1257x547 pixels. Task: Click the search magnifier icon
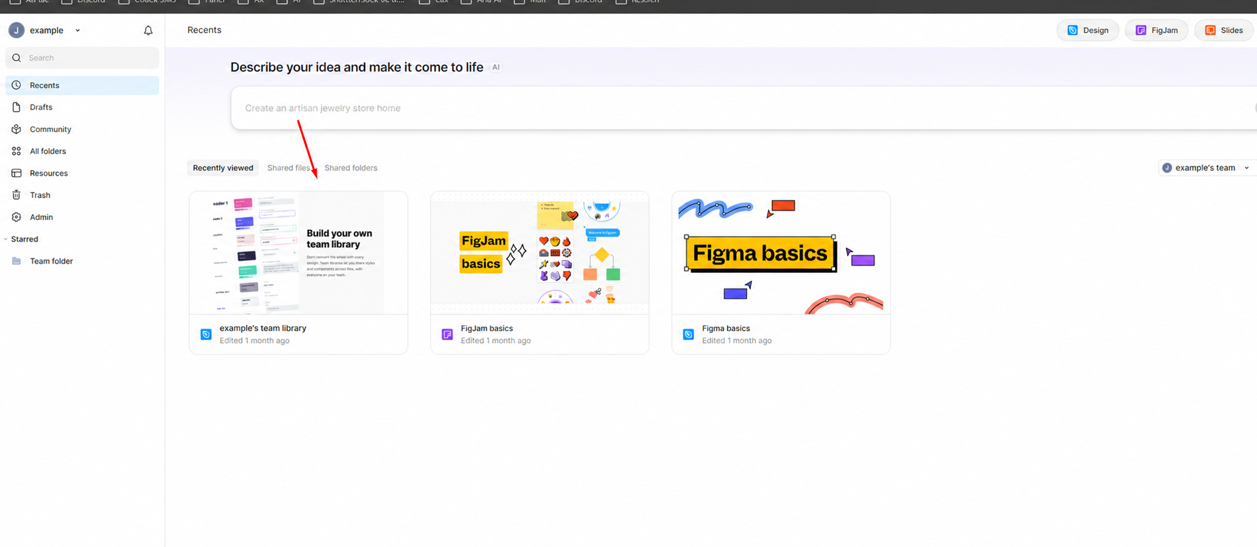pyautogui.click(x=17, y=58)
